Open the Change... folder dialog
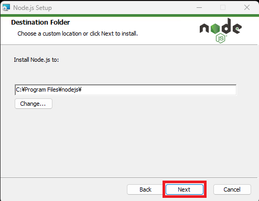The height and width of the screenshot is (201, 259). [34, 104]
